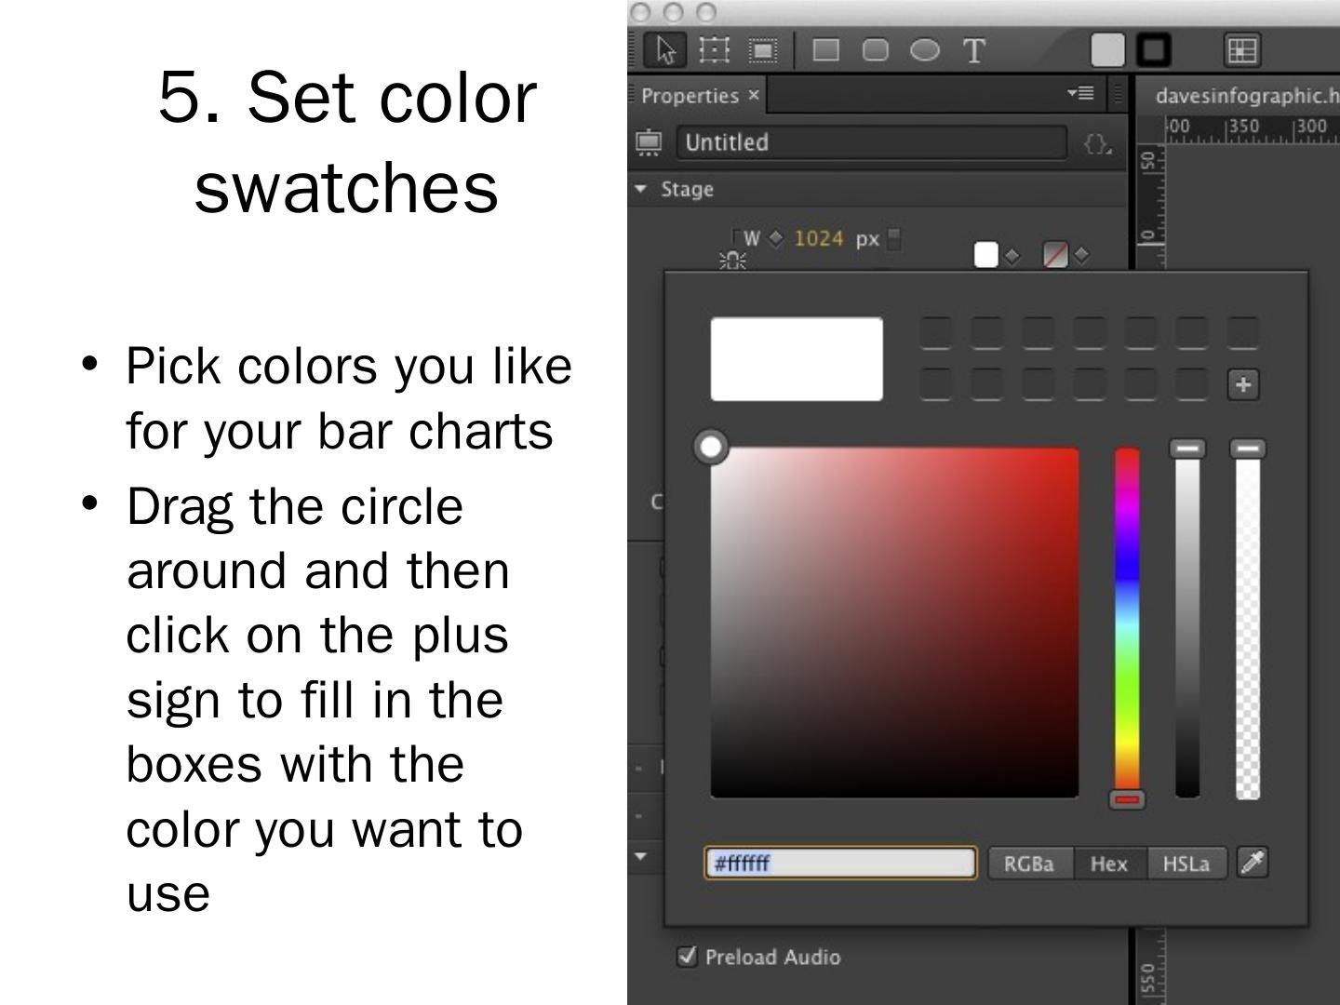Close the Properties panel tab

click(754, 95)
